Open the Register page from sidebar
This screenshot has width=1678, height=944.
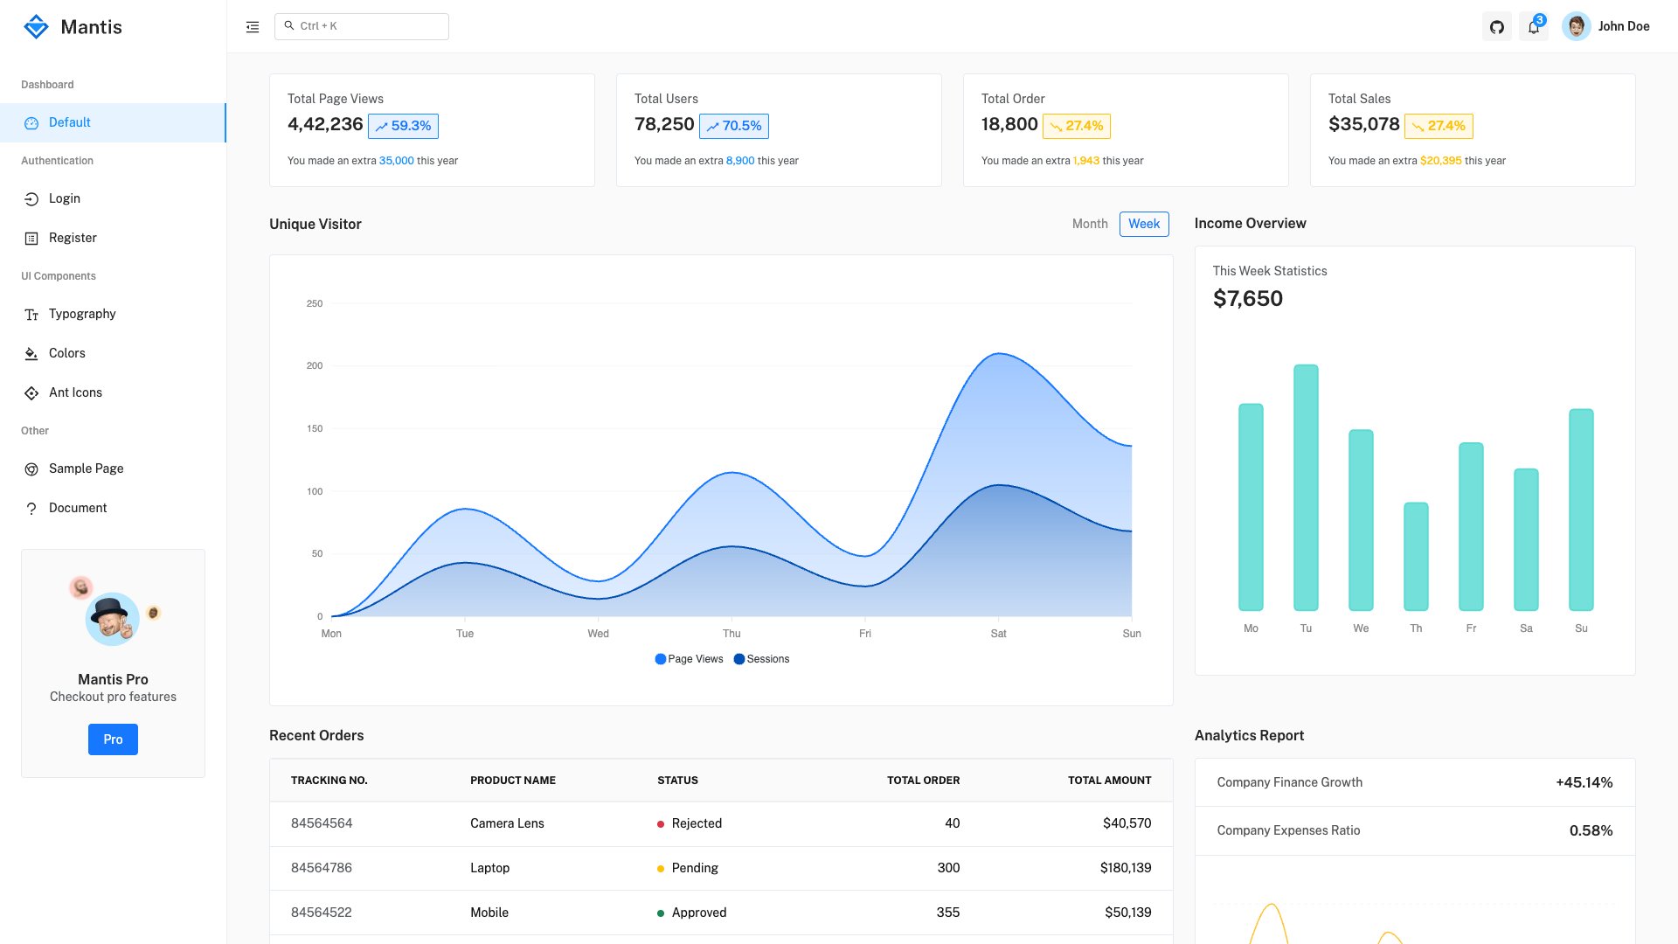click(x=72, y=238)
